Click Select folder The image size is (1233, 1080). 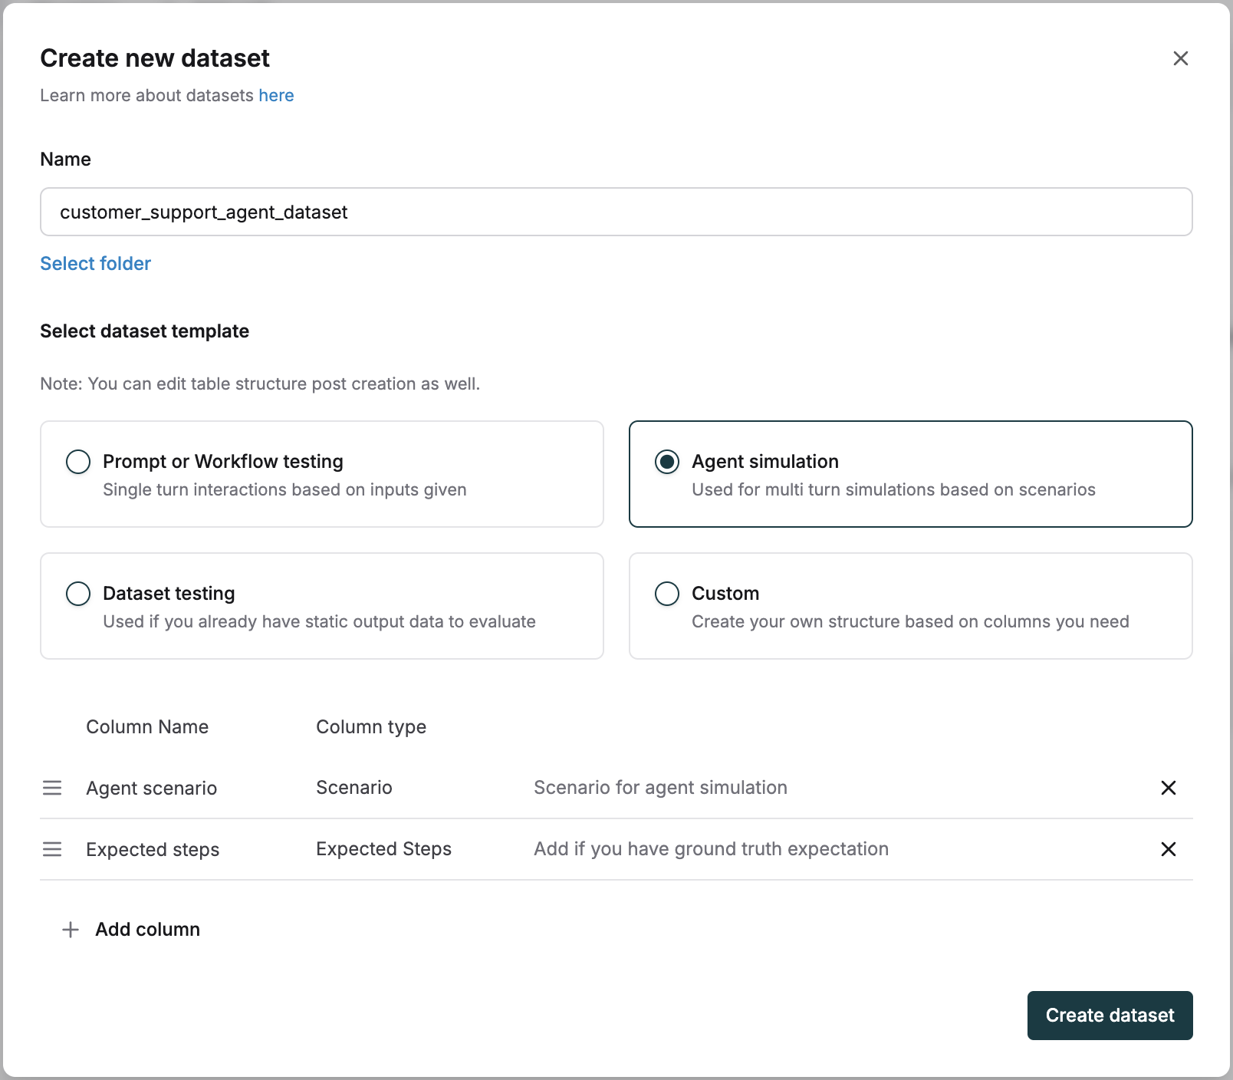(x=95, y=263)
